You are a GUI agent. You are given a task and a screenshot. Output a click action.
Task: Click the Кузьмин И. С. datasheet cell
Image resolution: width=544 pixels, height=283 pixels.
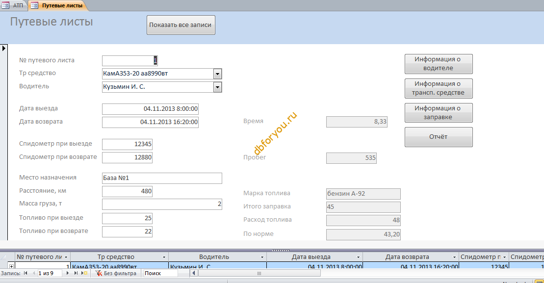(x=217, y=266)
